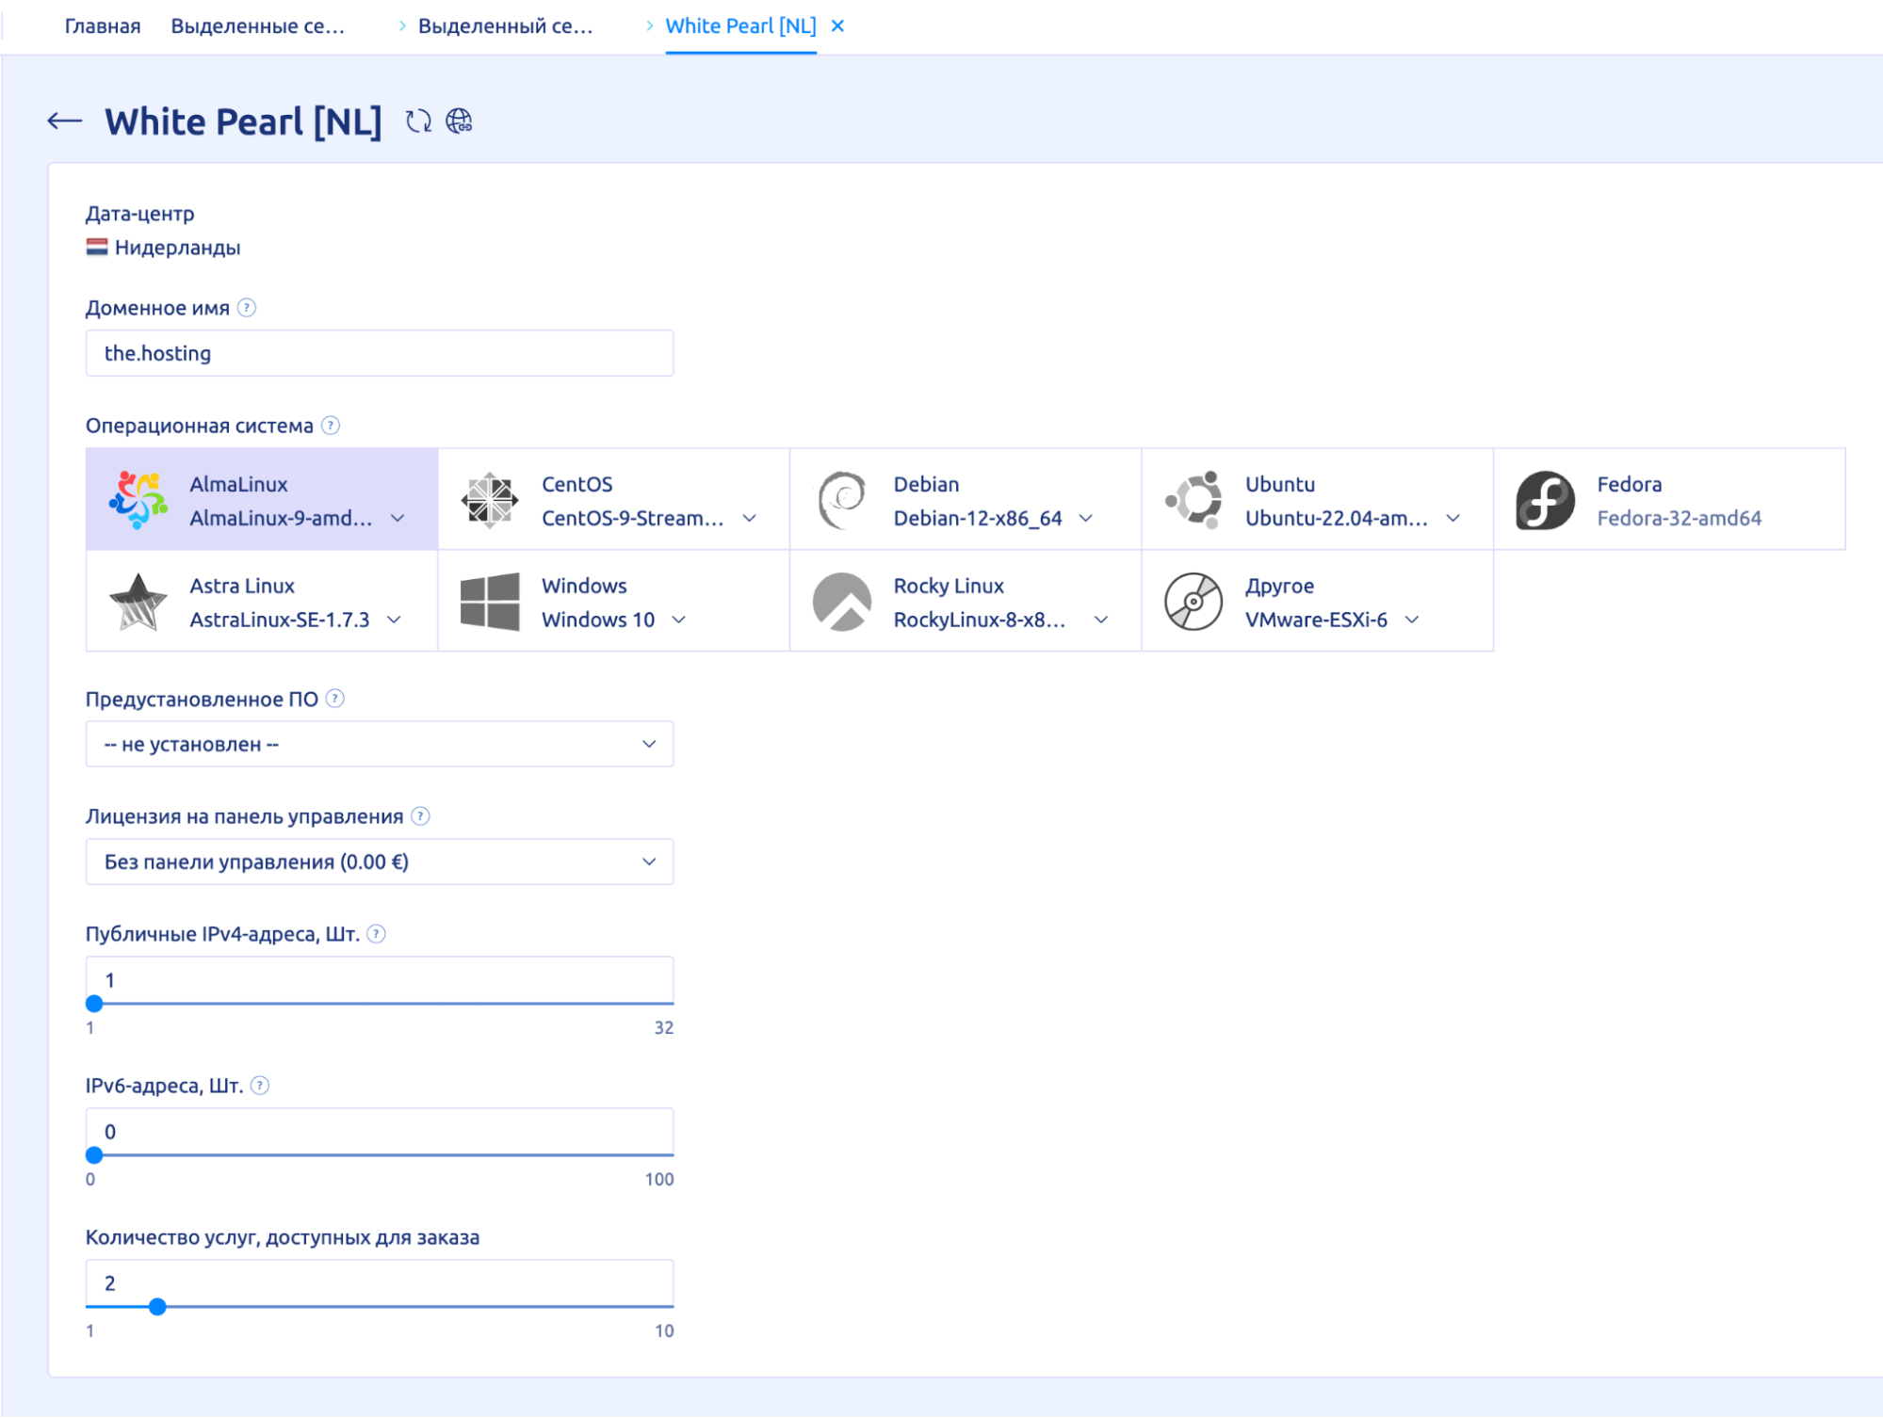Click the IPv4 addresses slider handle

94,1004
